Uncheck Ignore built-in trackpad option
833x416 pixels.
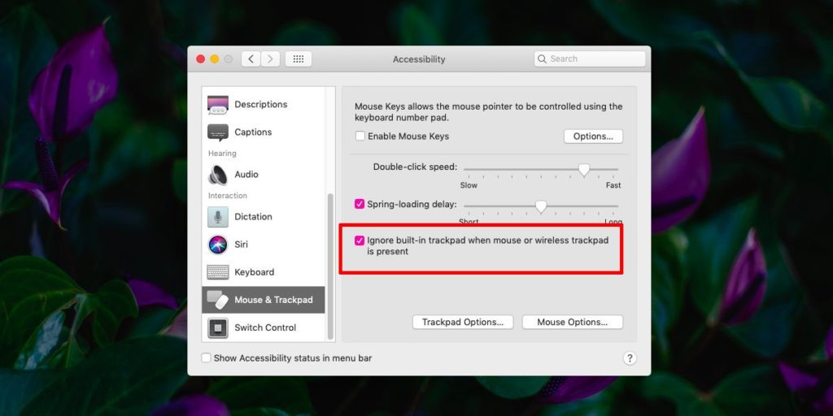(x=360, y=240)
